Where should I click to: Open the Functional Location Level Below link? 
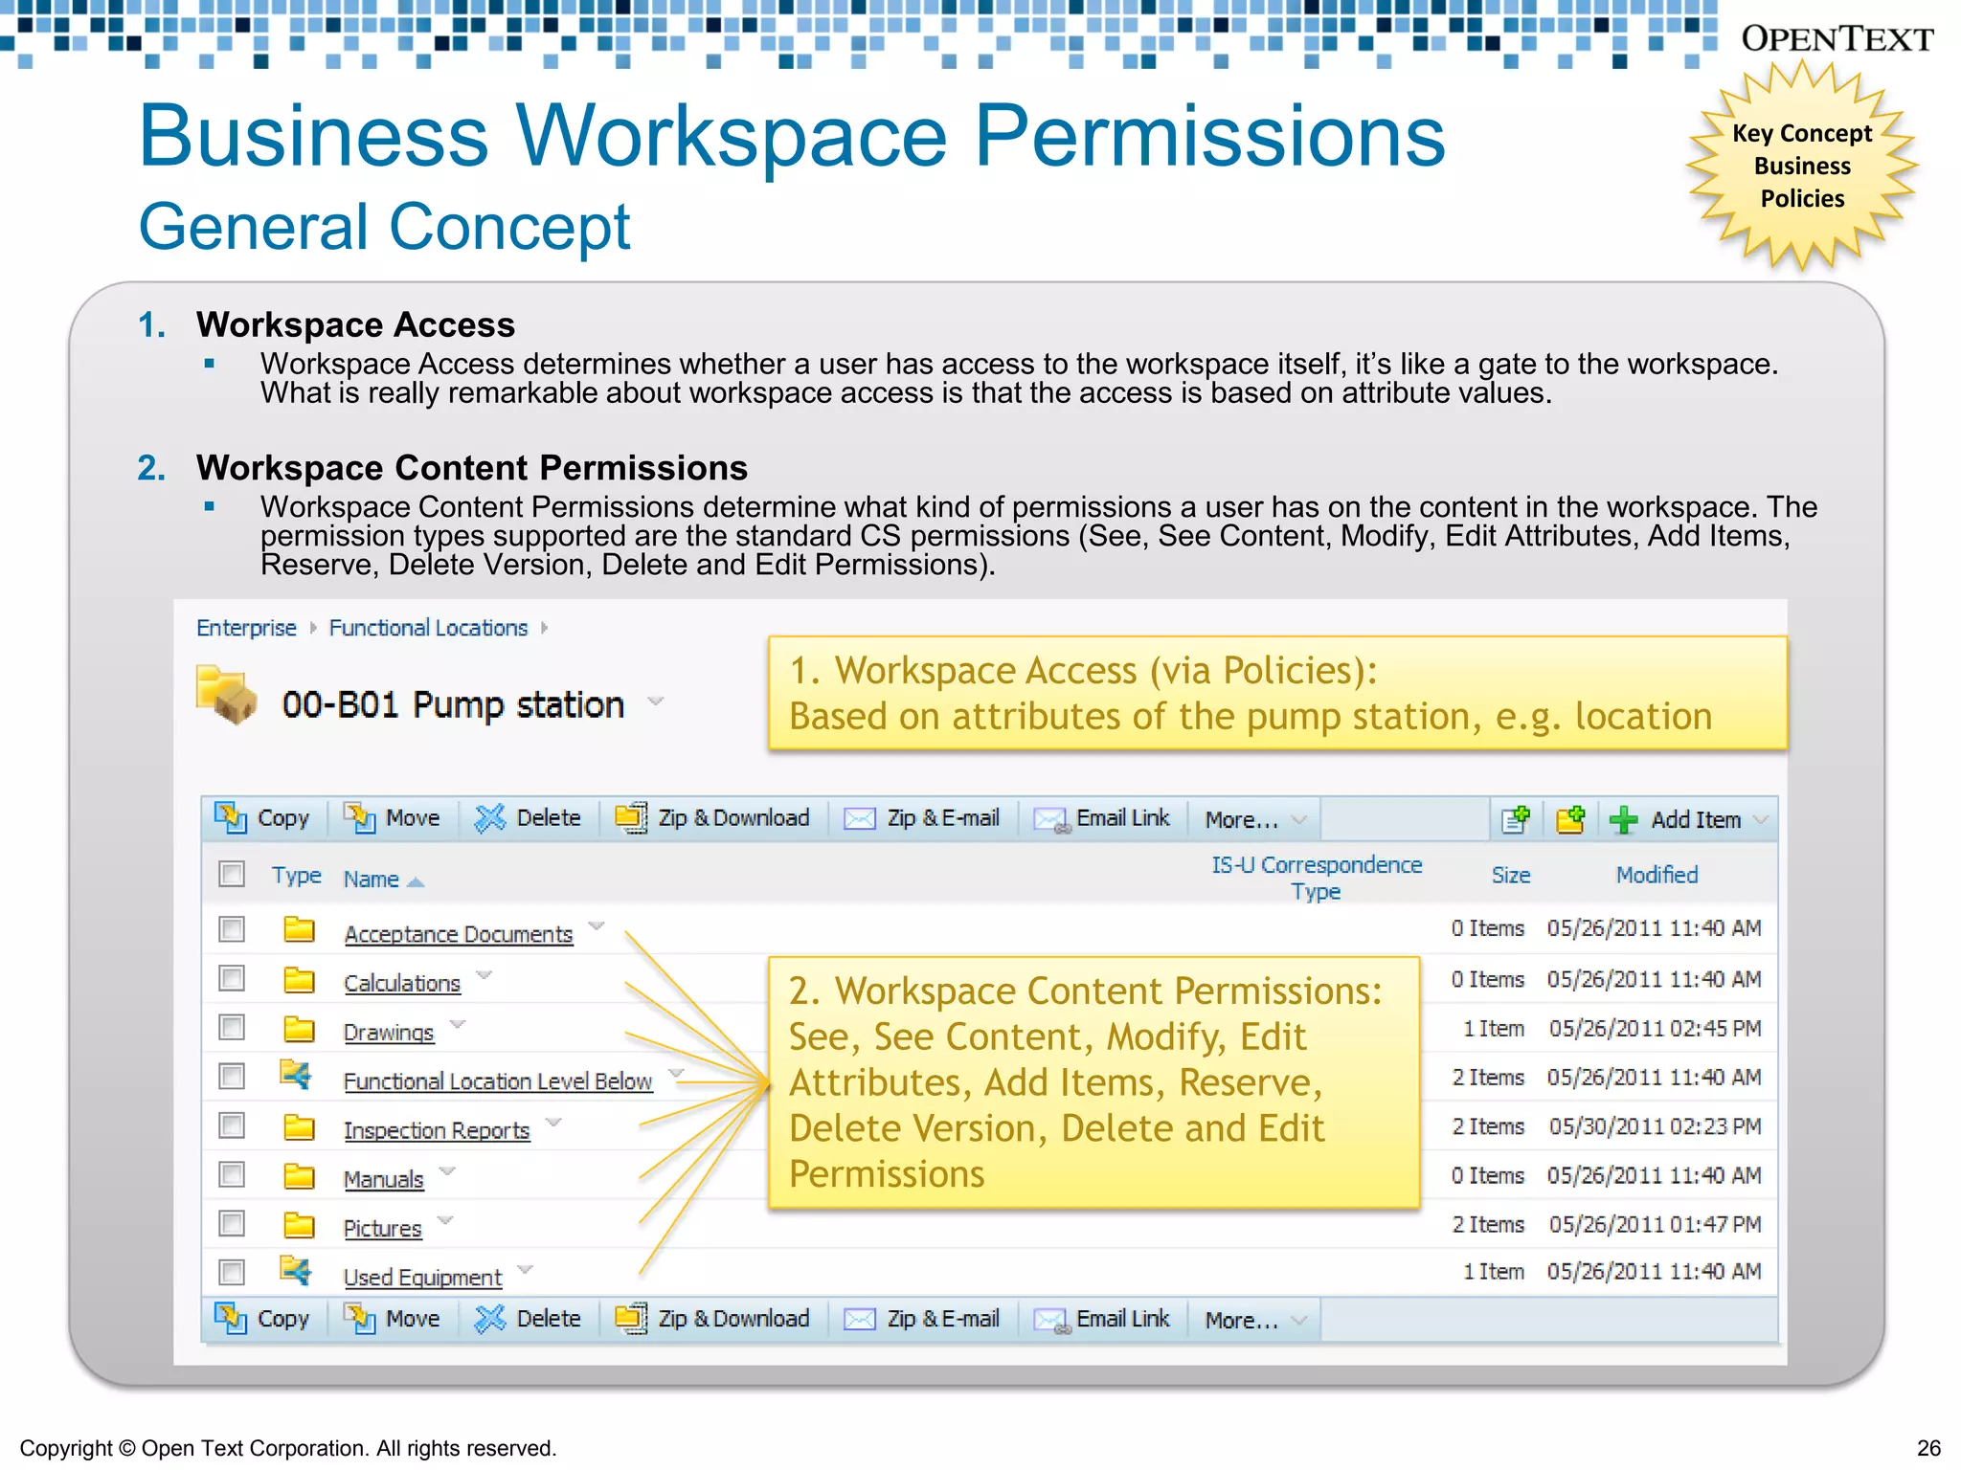(498, 1081)
